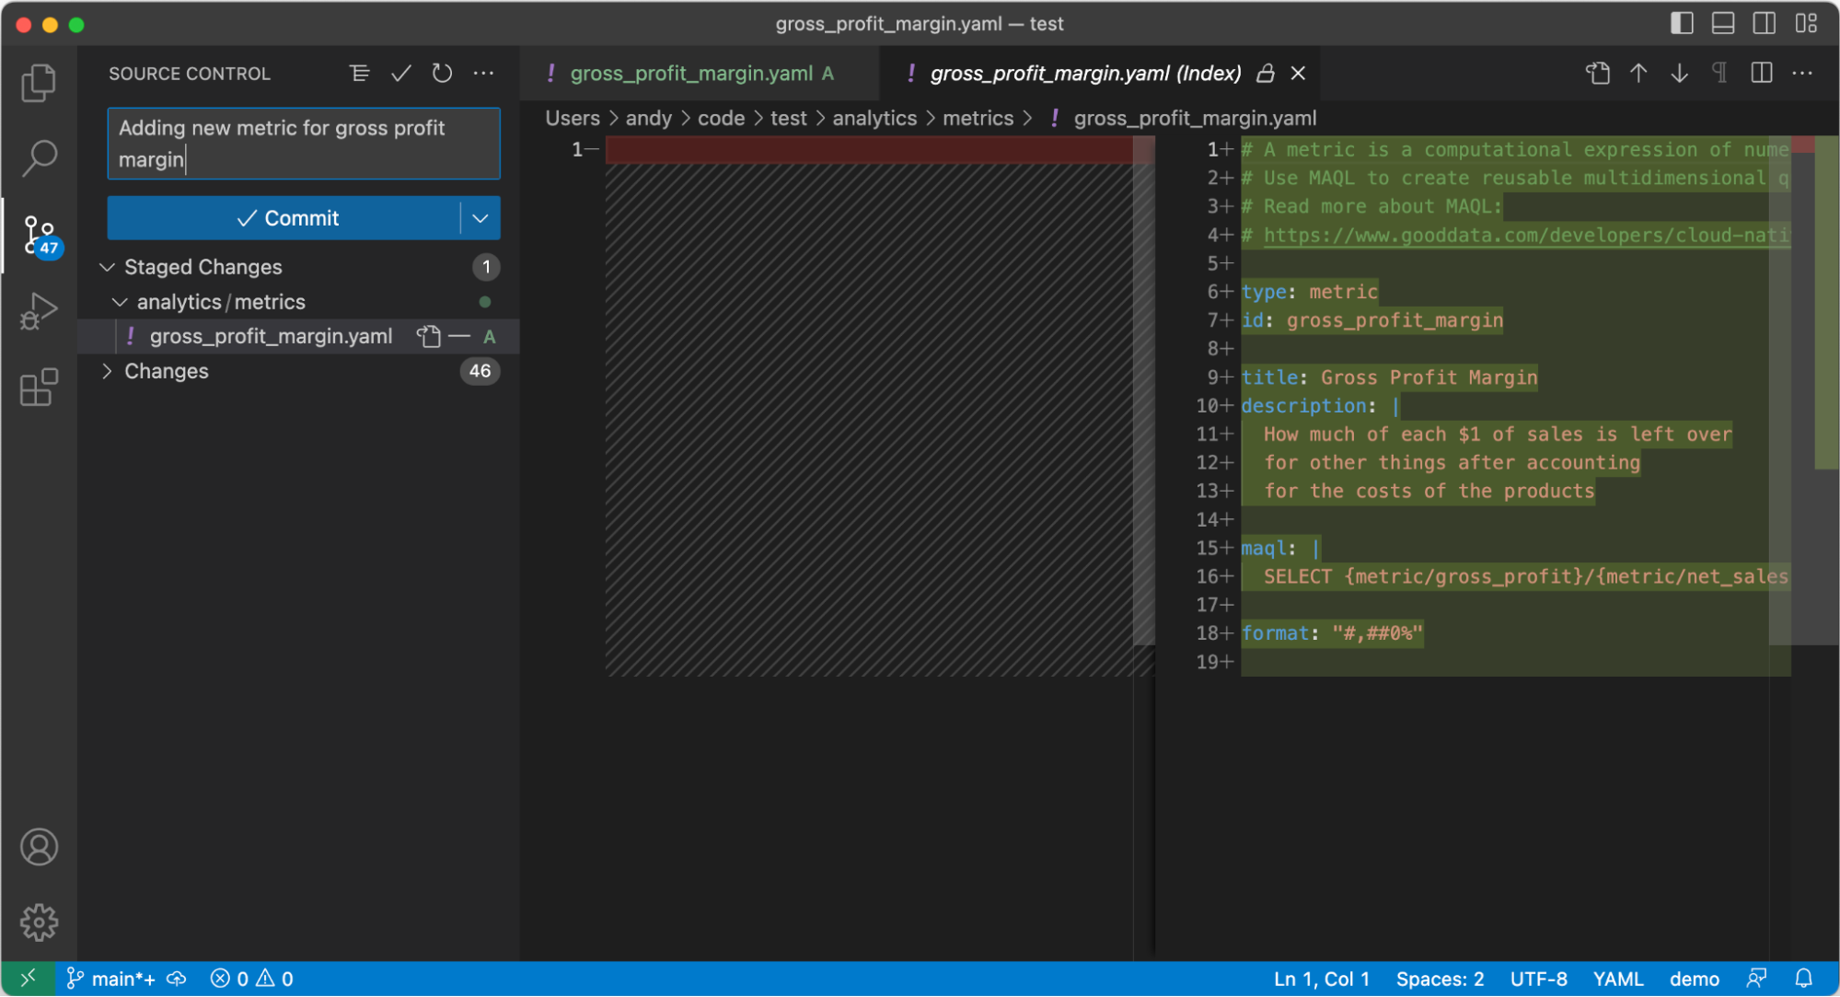
Task: Open the Source Control more actions menu
Action: 484,73
